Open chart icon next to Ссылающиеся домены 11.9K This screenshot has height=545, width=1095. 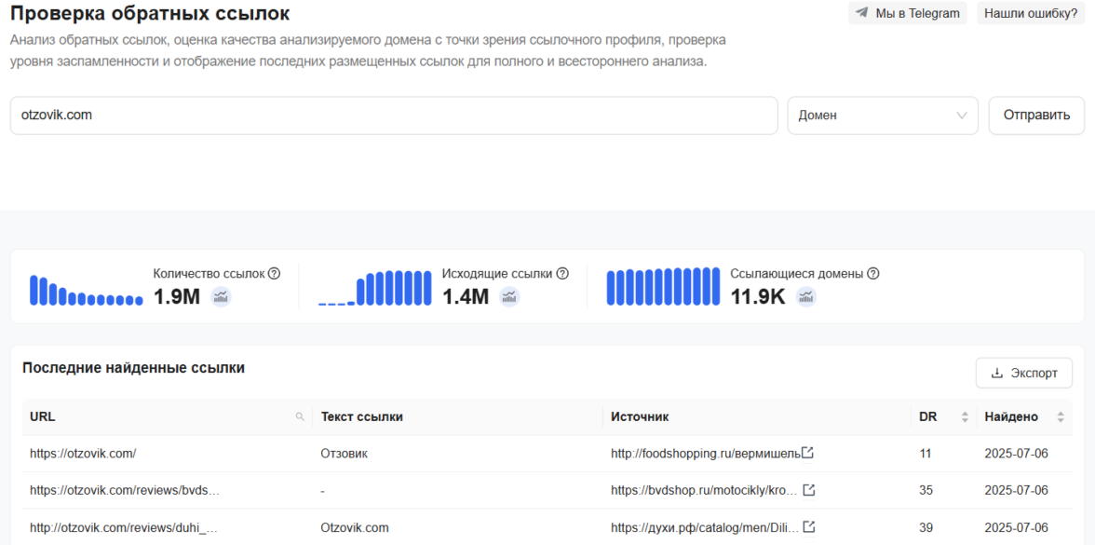point(806,296)
